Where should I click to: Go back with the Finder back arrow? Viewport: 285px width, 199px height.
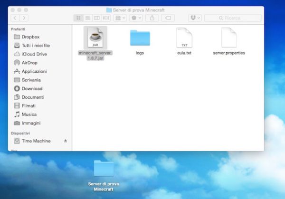(x=15, y=18)
